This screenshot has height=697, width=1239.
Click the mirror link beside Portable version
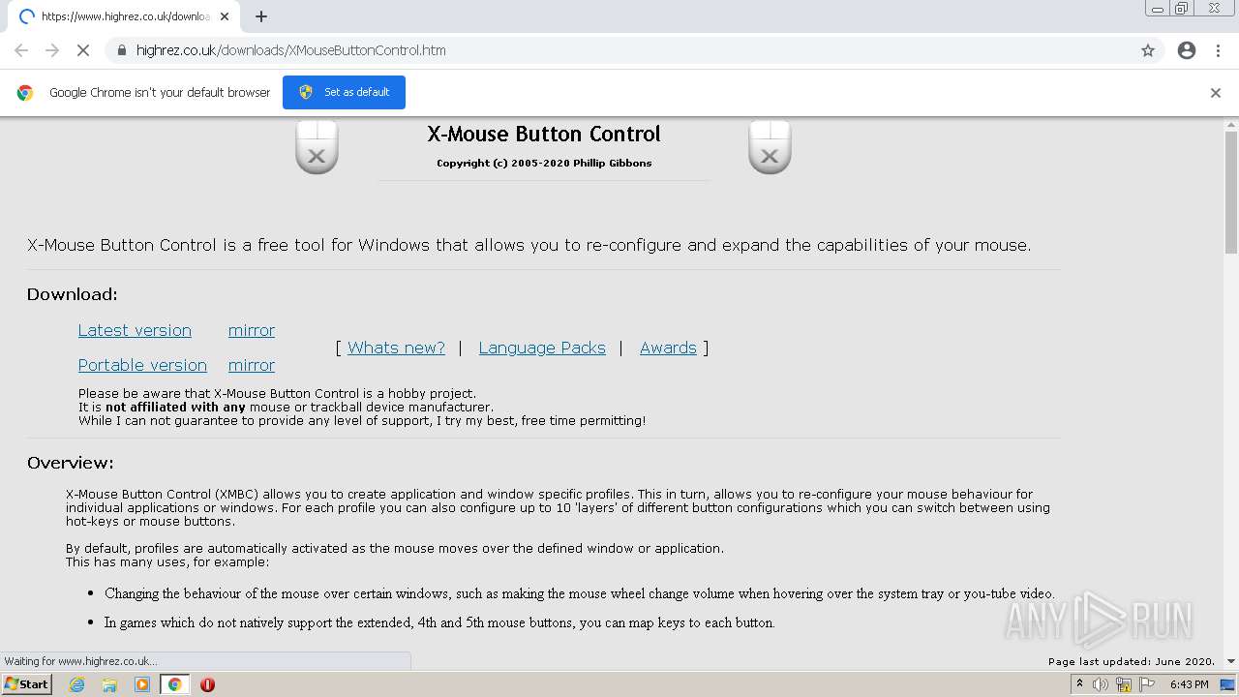(252, 365)
